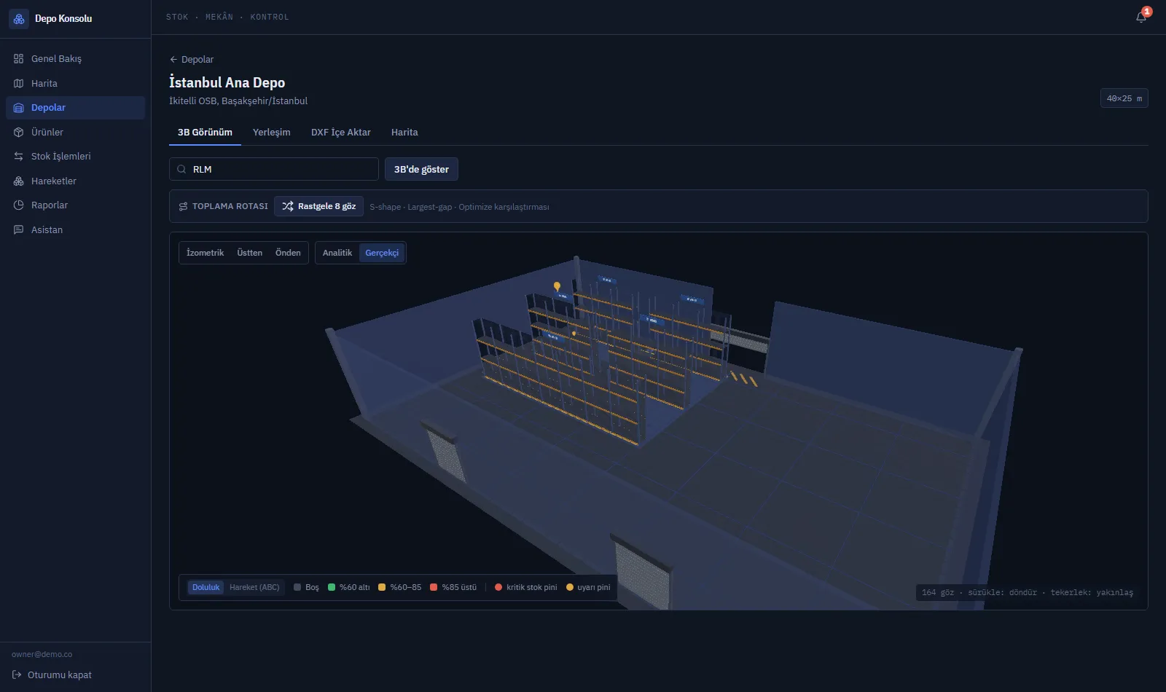This screenshot has height=692, width=1166.
Task: Click the Oturumu kapat logout icon
Action: 17,675
